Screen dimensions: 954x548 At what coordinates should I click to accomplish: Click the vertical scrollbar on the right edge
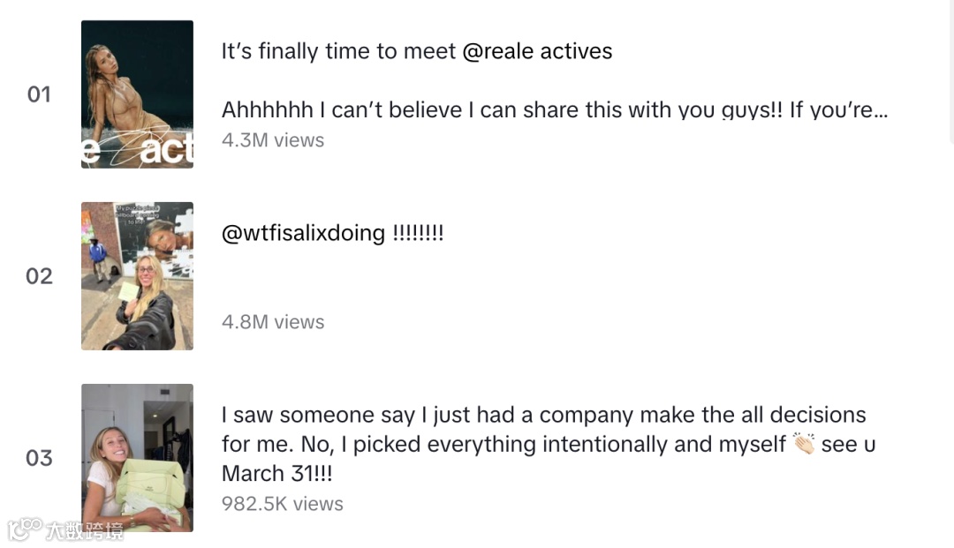click(950, 71)
